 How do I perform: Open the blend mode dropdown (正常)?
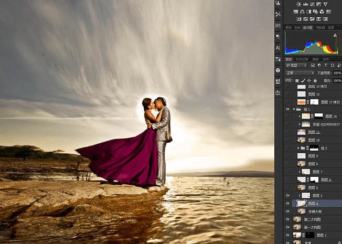299,73
